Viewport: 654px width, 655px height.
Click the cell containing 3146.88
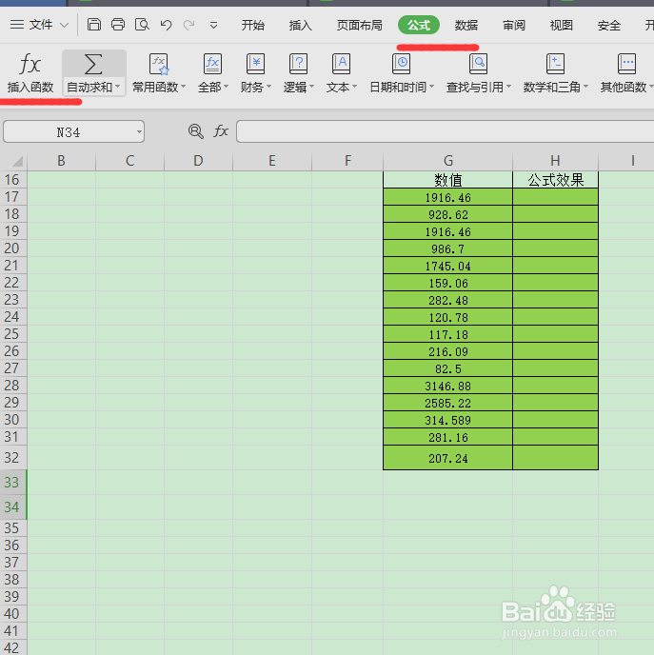pyautogui.click(x=447, y=386)
